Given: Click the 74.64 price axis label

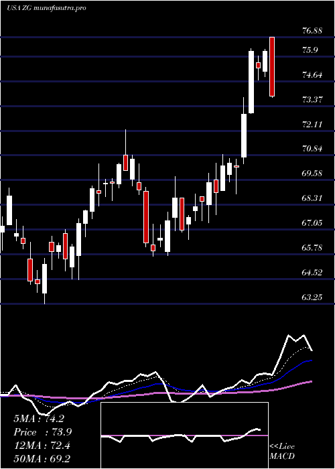Looking at the screenshot, I should 313,74.
